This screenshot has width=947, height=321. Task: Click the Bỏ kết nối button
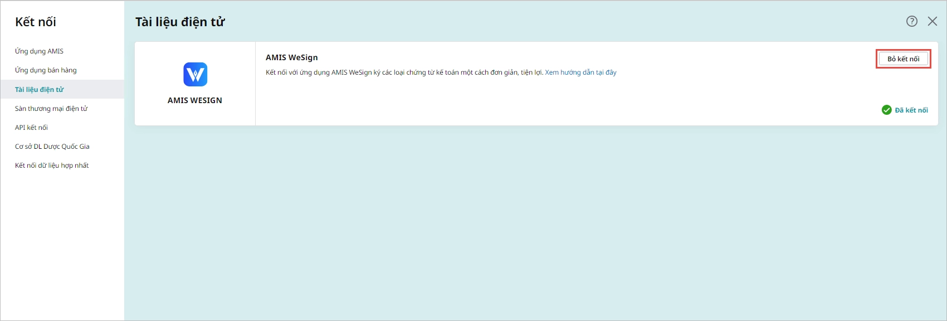click(x=904, y=59)
